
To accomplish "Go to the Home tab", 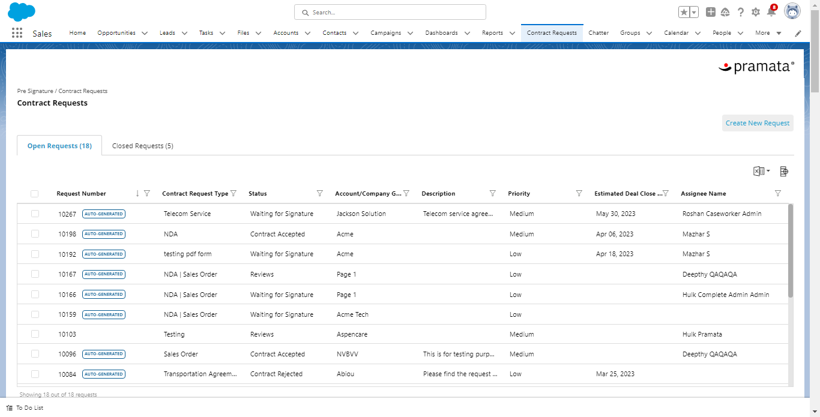I will click(x=77, y=33).
